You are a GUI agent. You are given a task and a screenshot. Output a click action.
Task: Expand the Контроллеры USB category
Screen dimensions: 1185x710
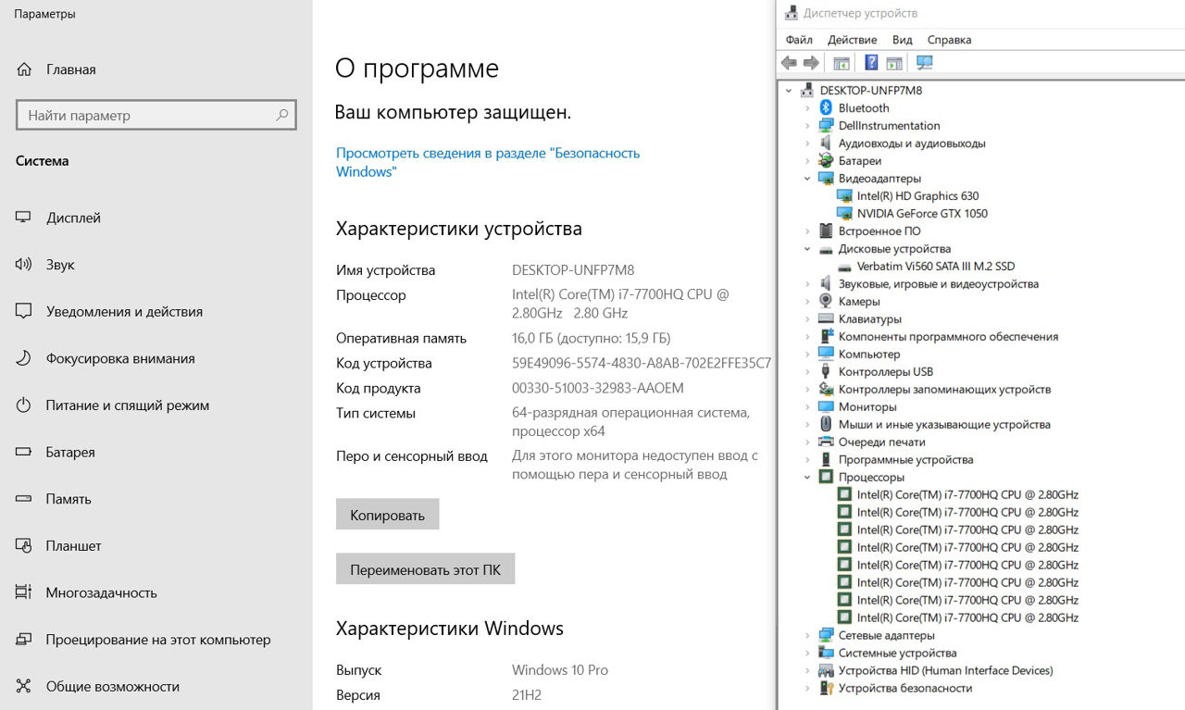tap(807, 372)
